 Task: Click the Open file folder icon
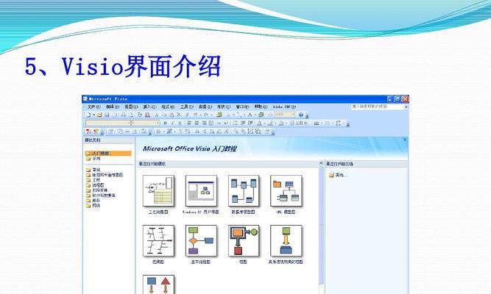tap(99, 115)
